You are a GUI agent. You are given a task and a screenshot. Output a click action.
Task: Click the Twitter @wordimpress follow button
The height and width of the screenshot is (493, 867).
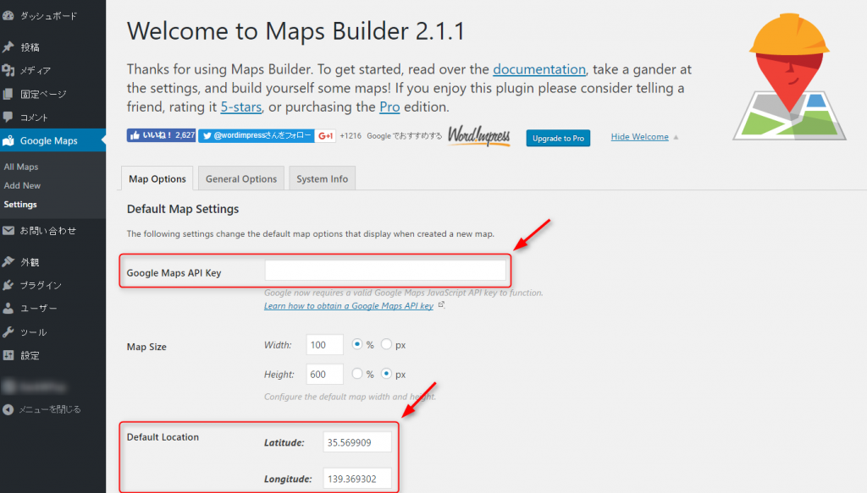(256, 135)
